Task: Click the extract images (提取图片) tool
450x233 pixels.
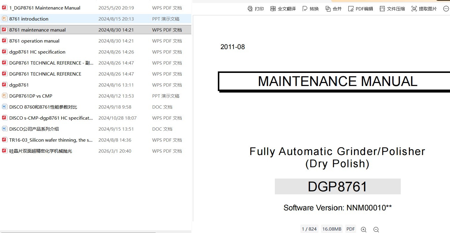Action: (424, 9)
